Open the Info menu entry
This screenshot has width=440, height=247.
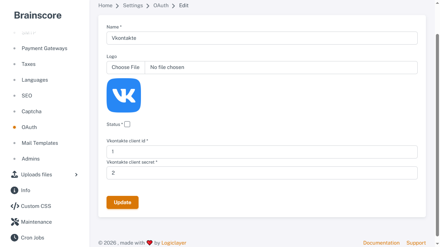pyautogui.click(x=25, y=190)
